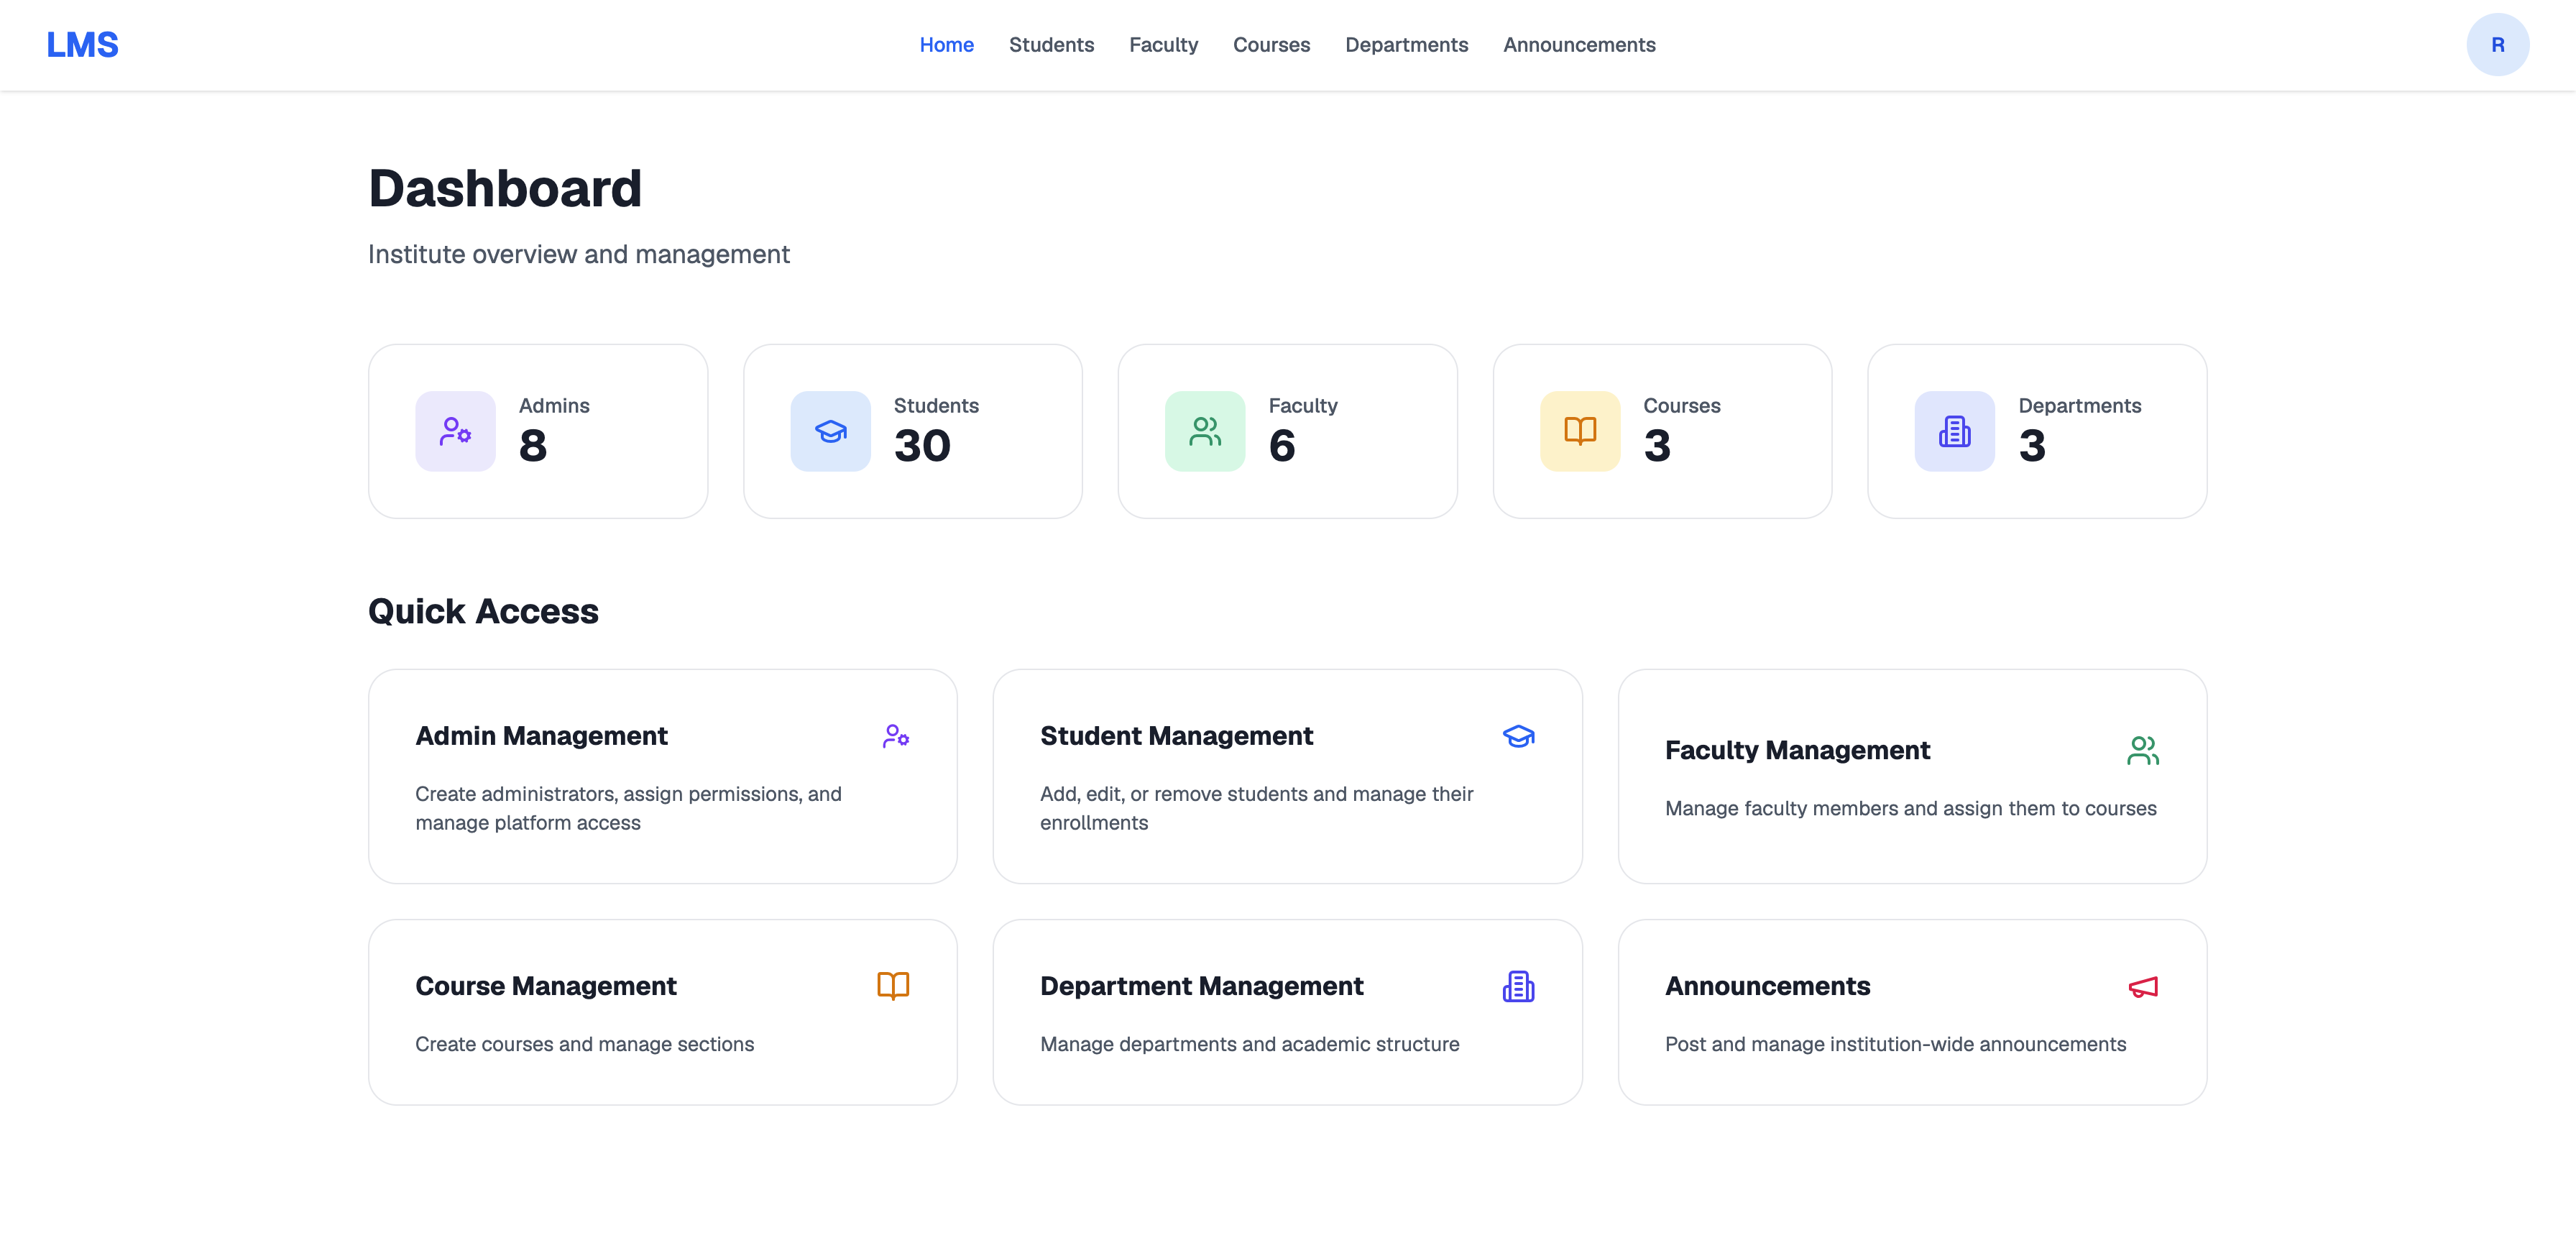The image size is (2576, 1251).
Task: Click the Faculty stat people icon
Action: click(1205, 431)
